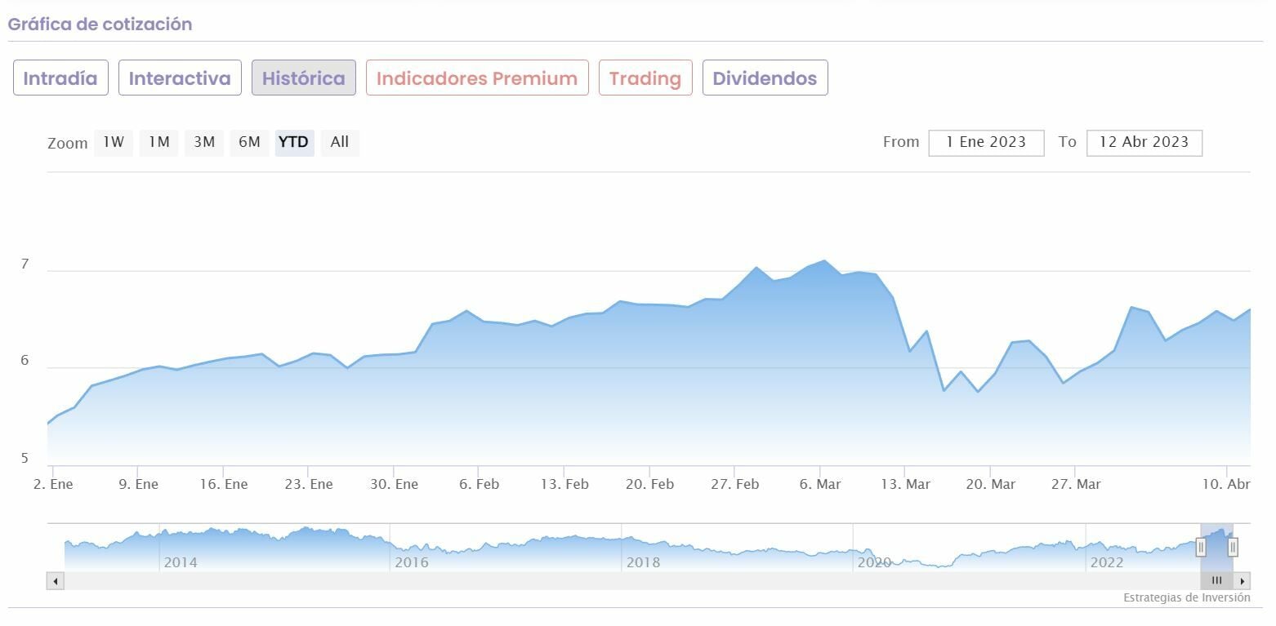
Task: Select the 1M zoom range
Action: click(158, 142)
